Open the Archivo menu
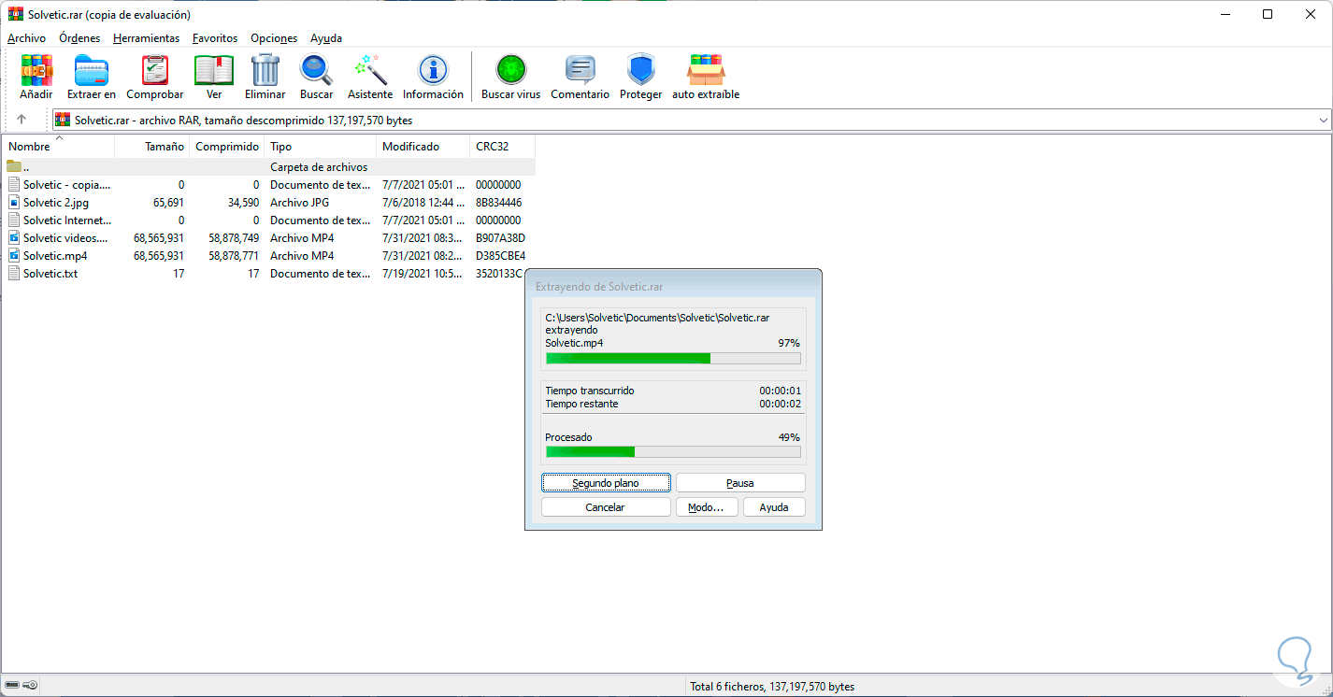 pyautogui.click(x=26, y=38)
